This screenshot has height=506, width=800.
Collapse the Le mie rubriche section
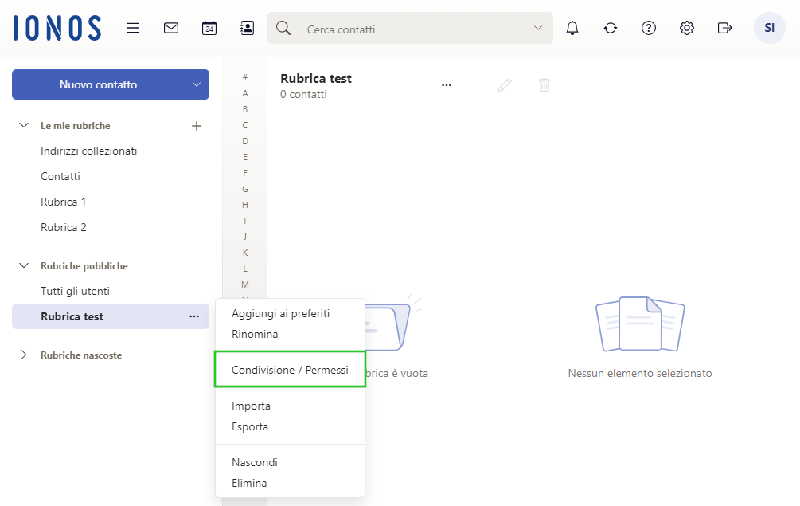(23, 125)
